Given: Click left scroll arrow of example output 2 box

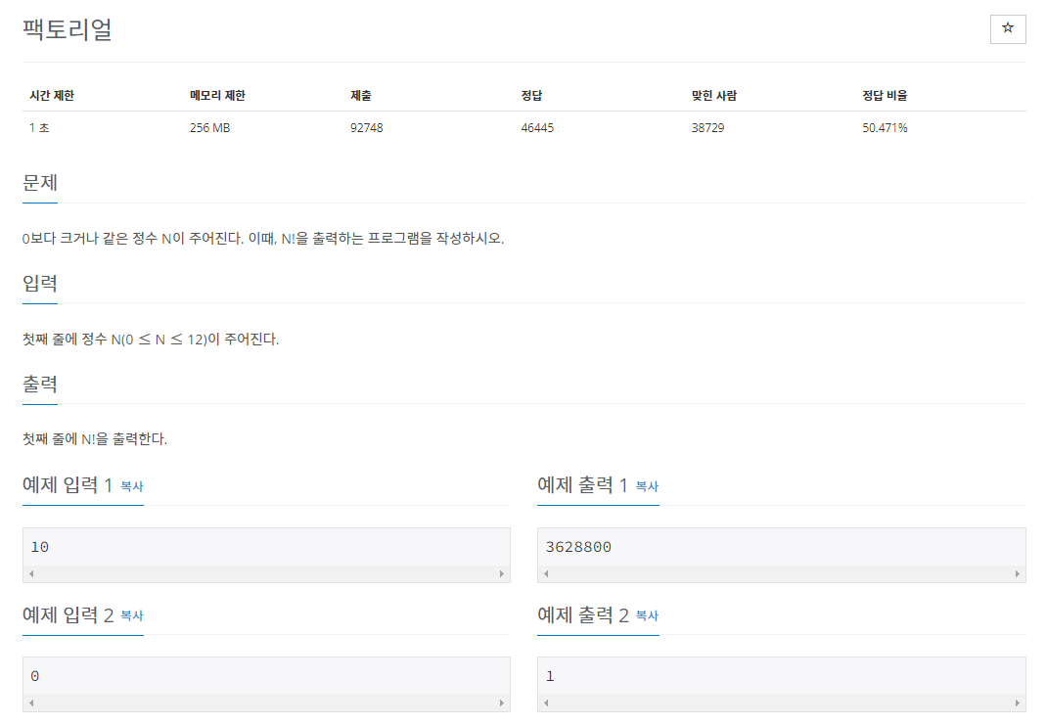Looking at the screenshot, I should pos(546,703).
